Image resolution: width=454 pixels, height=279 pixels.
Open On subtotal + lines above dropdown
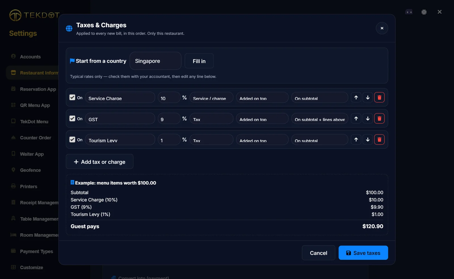(x=320, y=118)
